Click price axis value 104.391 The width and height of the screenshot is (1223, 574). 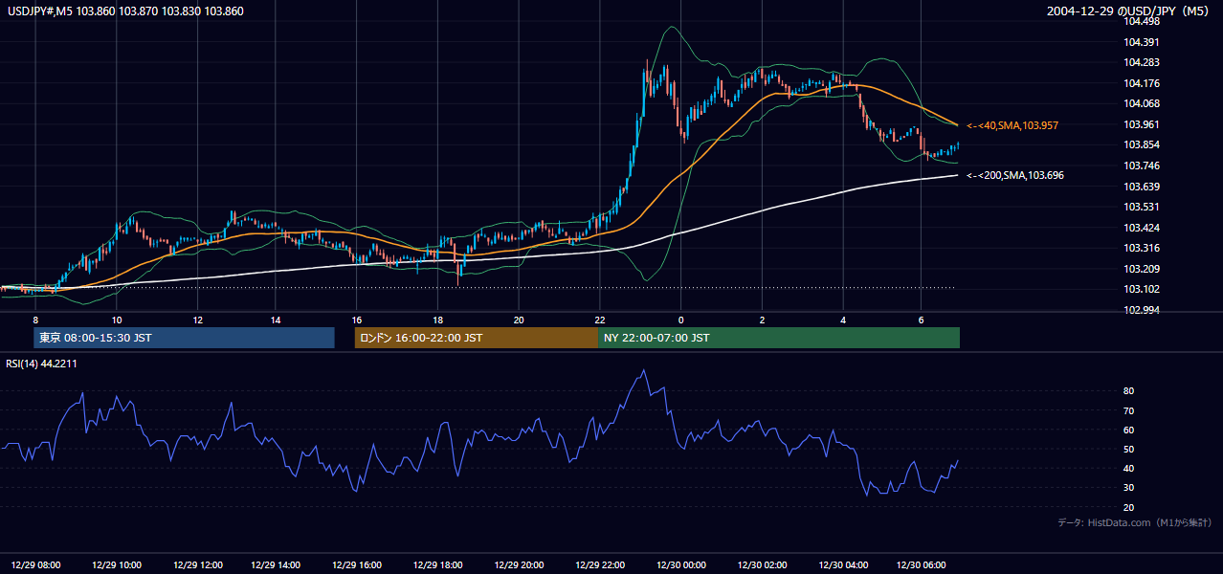point(1143,42)
